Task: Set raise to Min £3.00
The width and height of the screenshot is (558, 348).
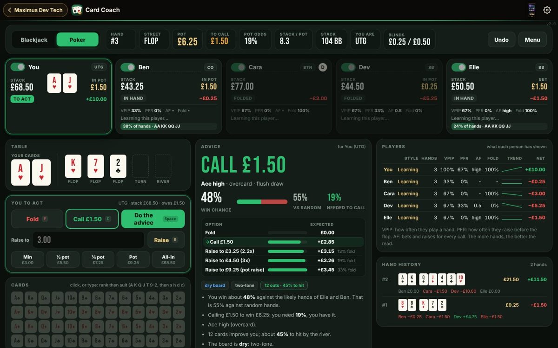Action: pyautogui.click(x=27, y=259)
